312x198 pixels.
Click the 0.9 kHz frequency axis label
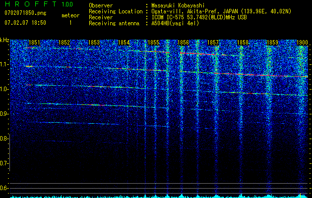[x=3, y=114]
